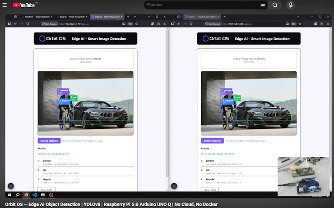Image resolution: width=334 pixels, height=208 pixels.
Task: Select the middle 'Edge AI – Smart Image' tab in left browser
Action: (72, 17)
